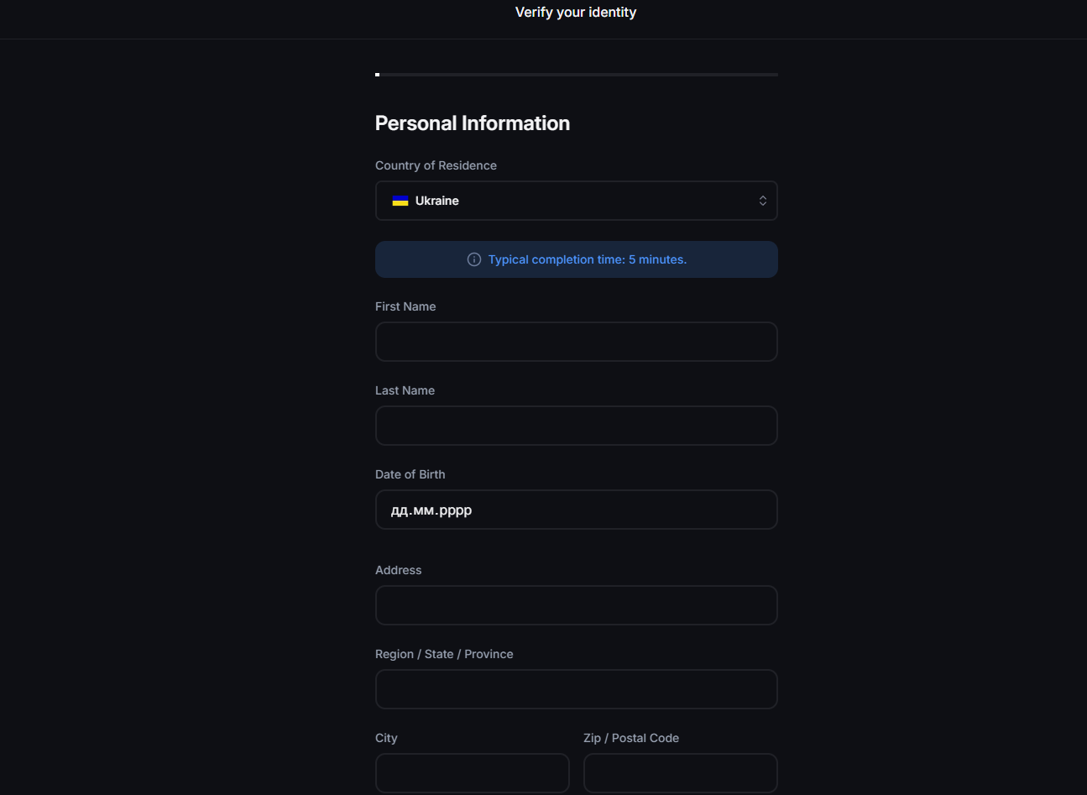1087x795 pixels.
Task: Open the Country of Residence dropdown showing Ukraine
Action: 576,201
